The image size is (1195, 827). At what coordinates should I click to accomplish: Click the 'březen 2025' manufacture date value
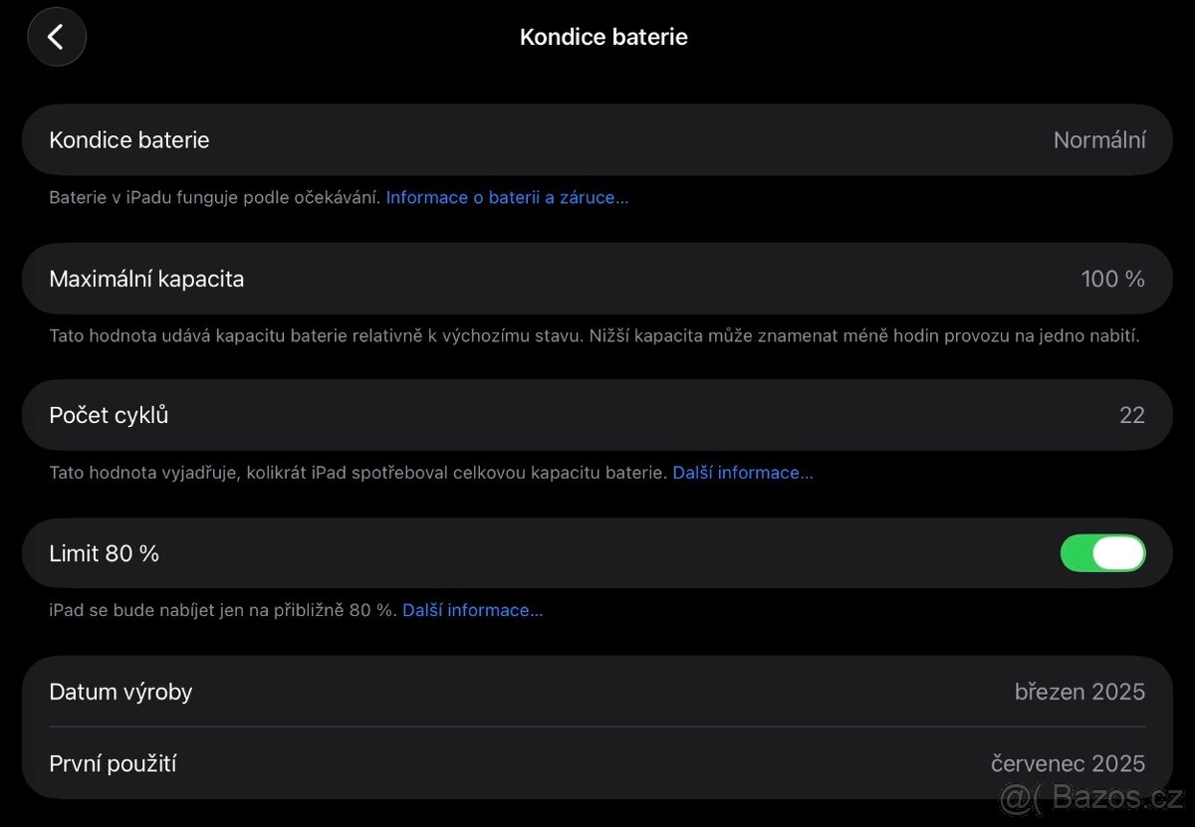tap(1079, 692)
